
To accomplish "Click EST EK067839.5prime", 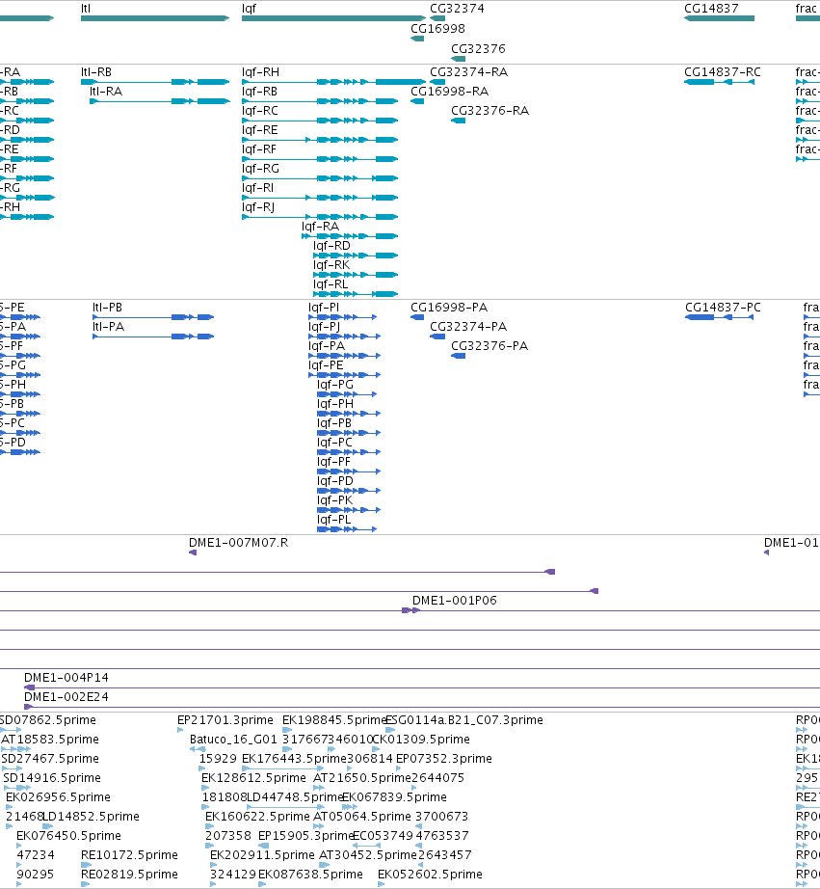I will point(350,807).
